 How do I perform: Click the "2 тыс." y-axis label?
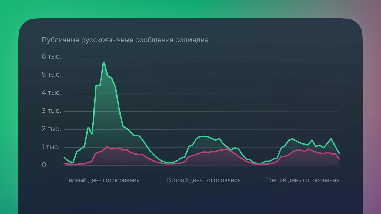[x=51, y=129]
